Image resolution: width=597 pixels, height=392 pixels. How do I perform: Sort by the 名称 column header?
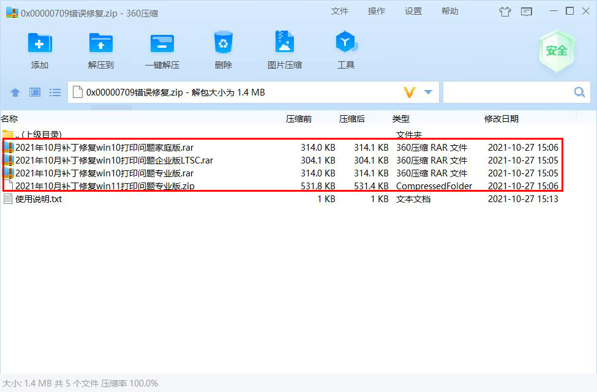pyautogui.click(x=9, y=119)
